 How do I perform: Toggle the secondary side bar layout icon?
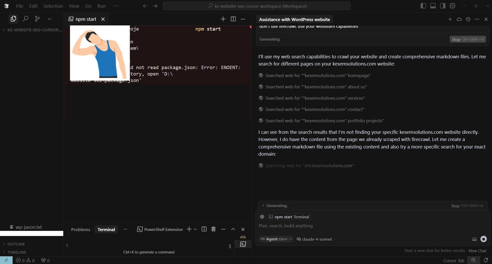pyautogui.click(x=443, y=6)
